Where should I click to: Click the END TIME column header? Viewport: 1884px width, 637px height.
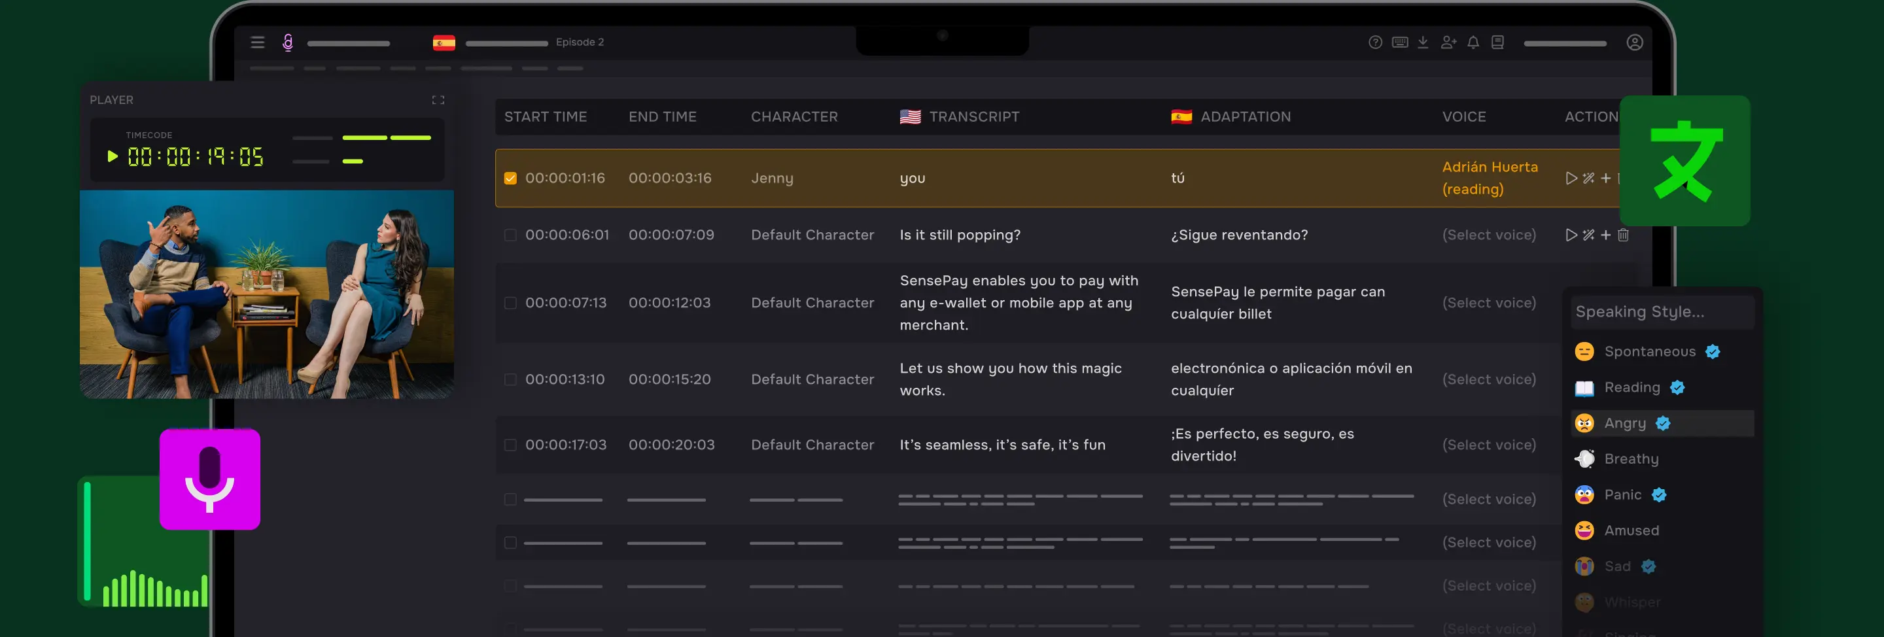coord(662,117)
